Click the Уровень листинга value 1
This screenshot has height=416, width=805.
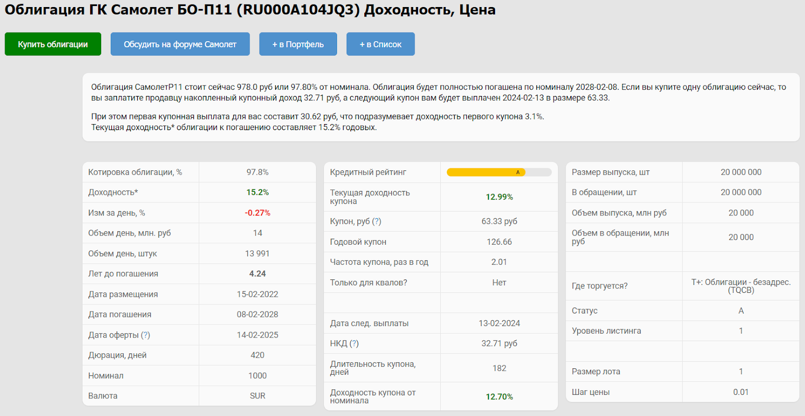coord(741,331)
